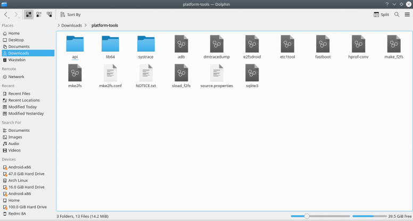Open the search magnifier icon
The width and height of the screenshot is (413, 221).
(x=397, y=14)
